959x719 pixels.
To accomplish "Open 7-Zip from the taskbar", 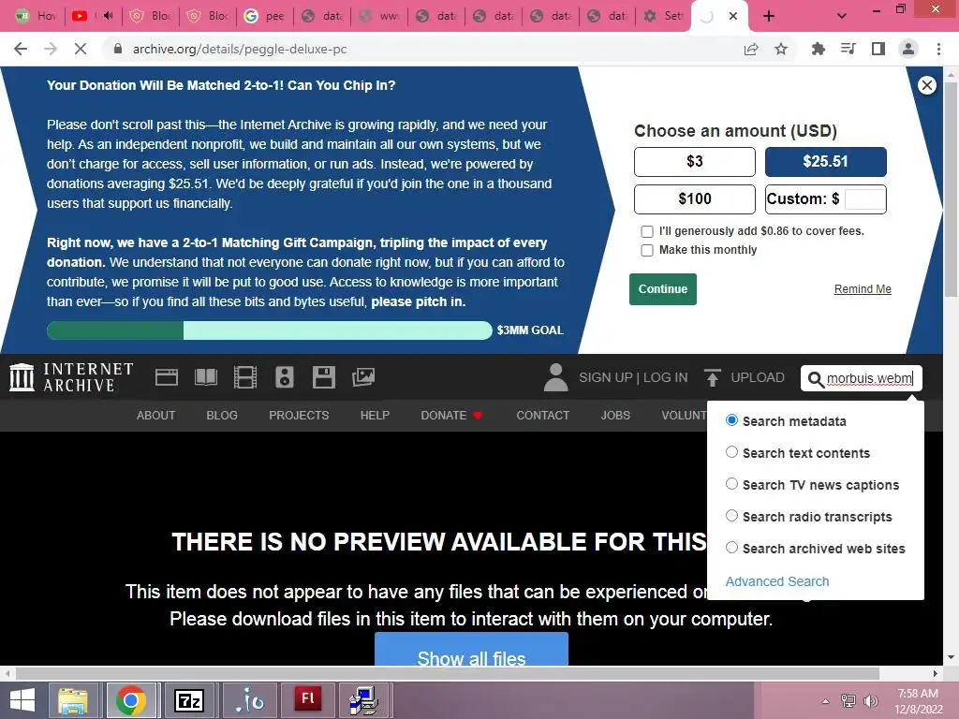I will point(189,700).
